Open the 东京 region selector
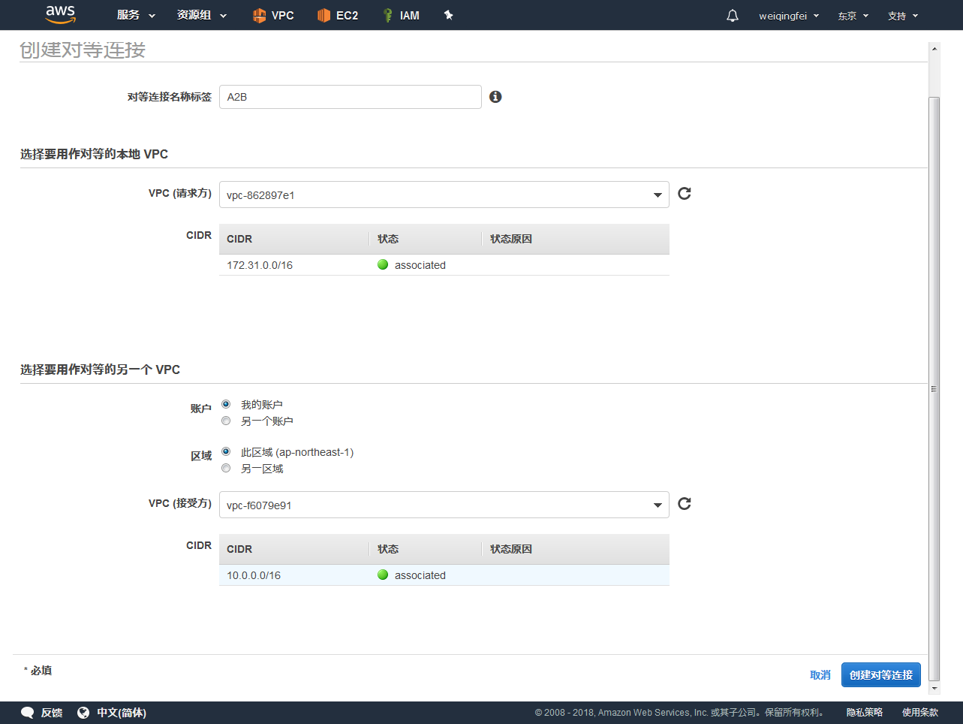The image size is (963, 724). click(853, 16)
